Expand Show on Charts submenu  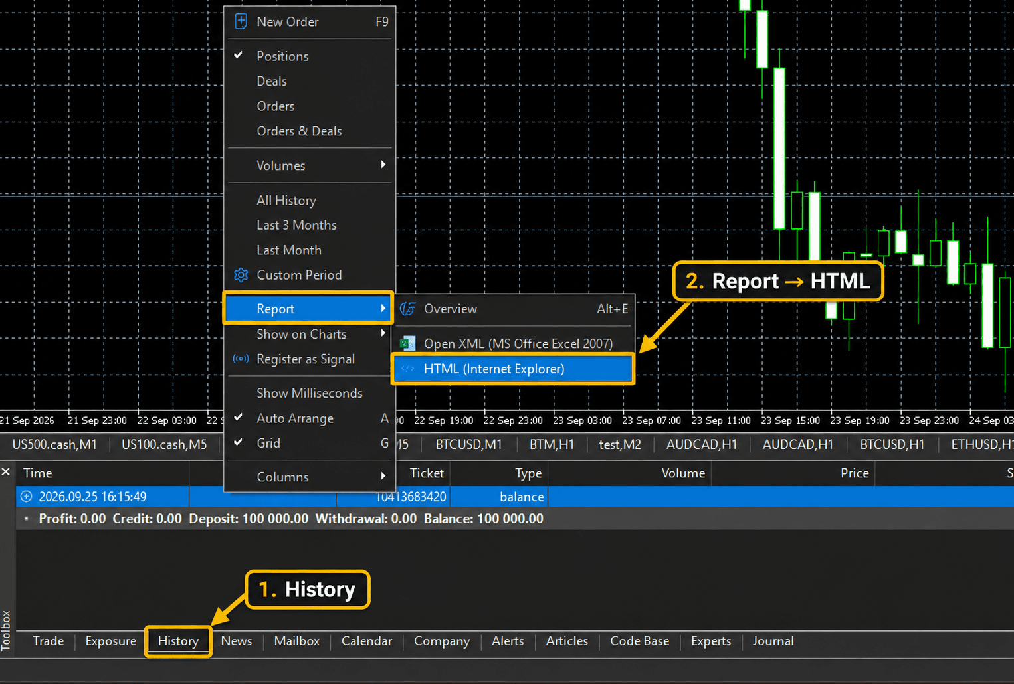click(310, 334)
